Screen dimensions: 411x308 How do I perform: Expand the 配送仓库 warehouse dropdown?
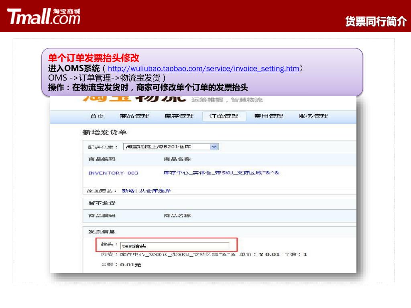(171, 147)
